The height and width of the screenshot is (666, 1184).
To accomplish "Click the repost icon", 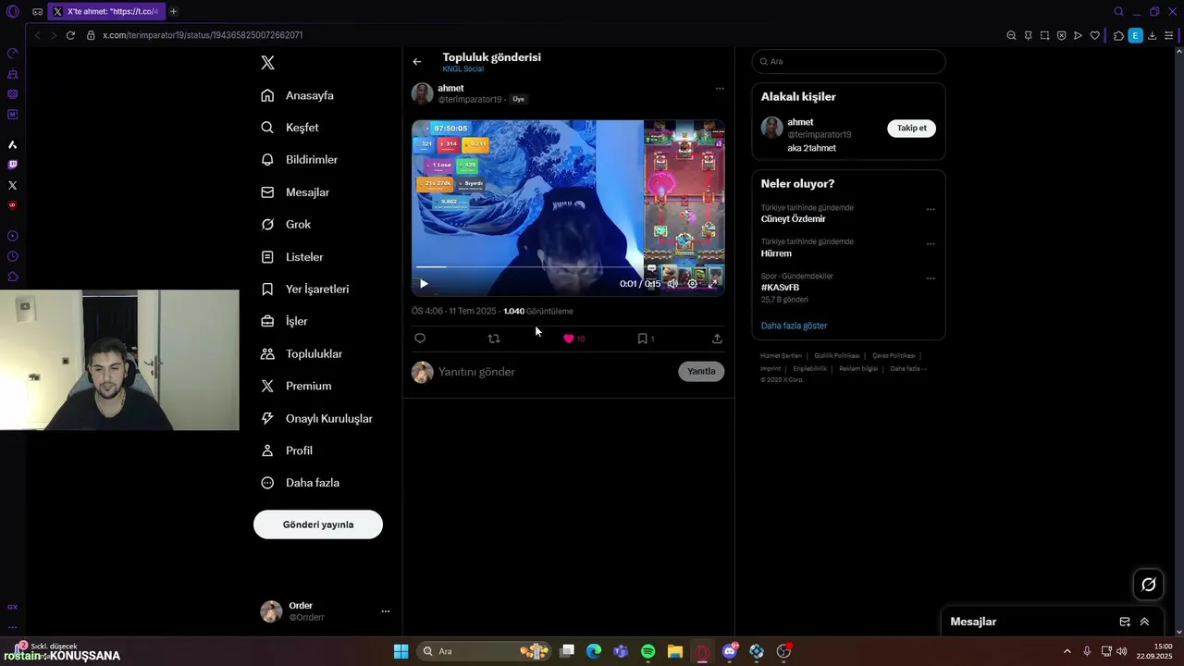I will tap(494, 339).
